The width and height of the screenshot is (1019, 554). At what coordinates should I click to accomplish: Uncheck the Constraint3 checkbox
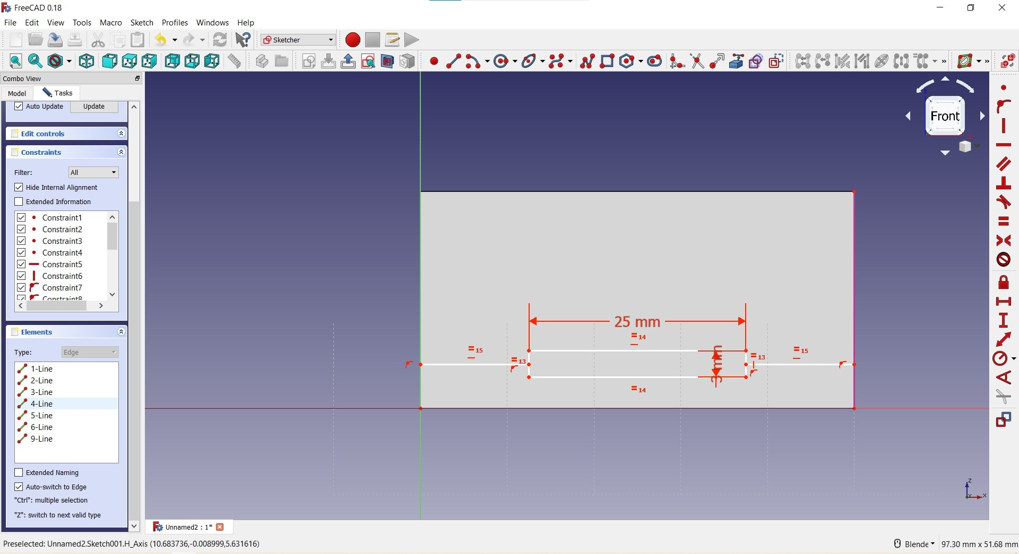click(x=21, y=241)
